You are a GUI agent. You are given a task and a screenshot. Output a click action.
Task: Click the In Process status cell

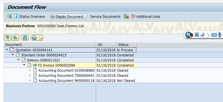tap(125, 50)
